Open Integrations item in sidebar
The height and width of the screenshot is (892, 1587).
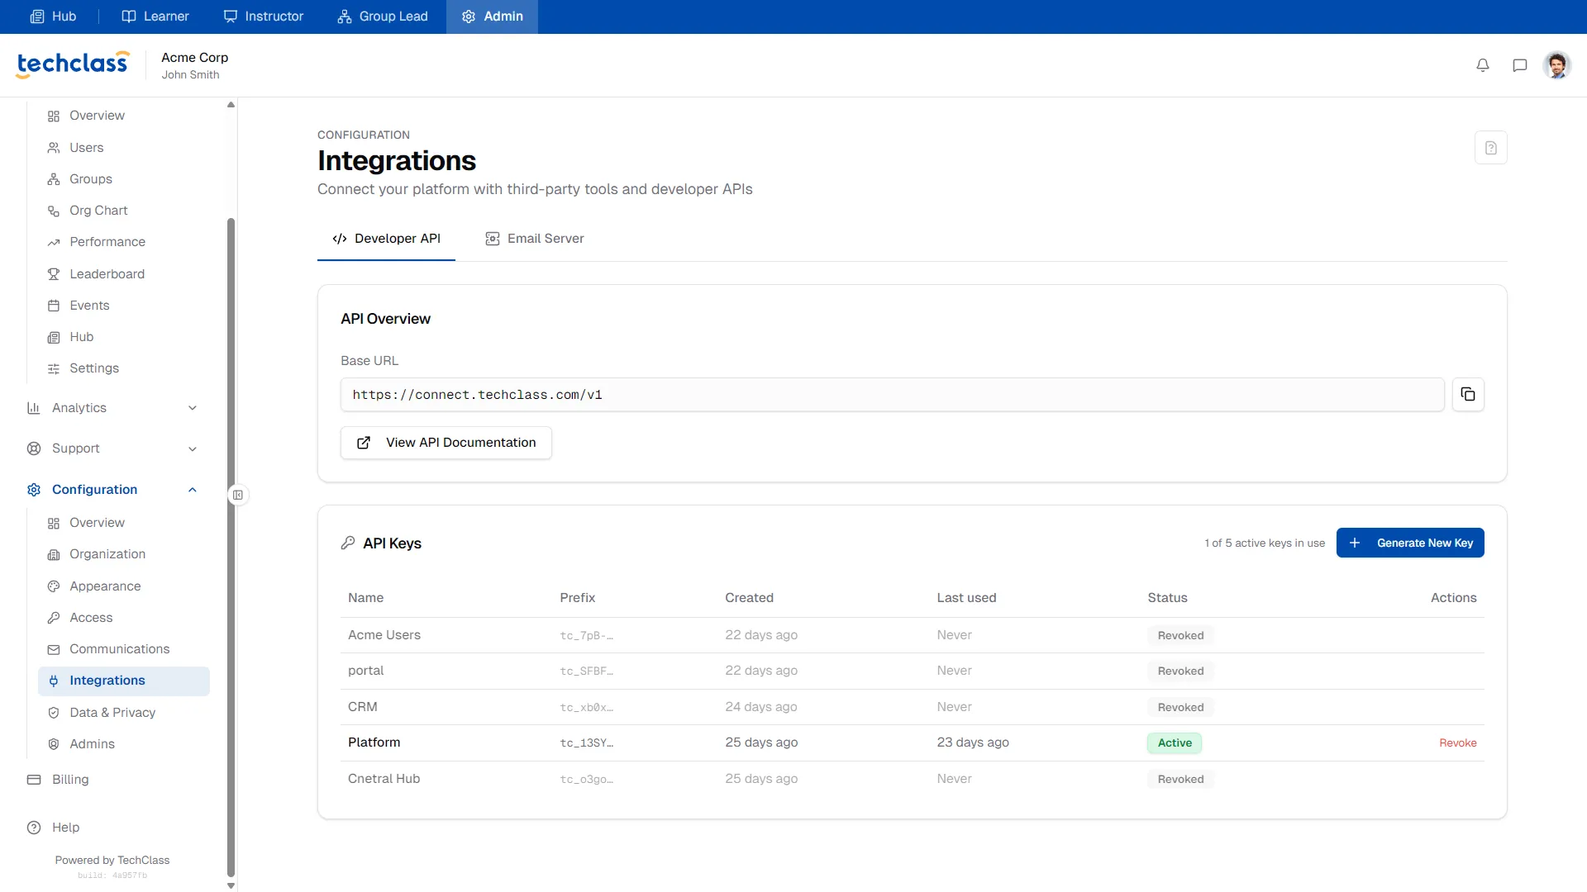(x=124, y=681)
